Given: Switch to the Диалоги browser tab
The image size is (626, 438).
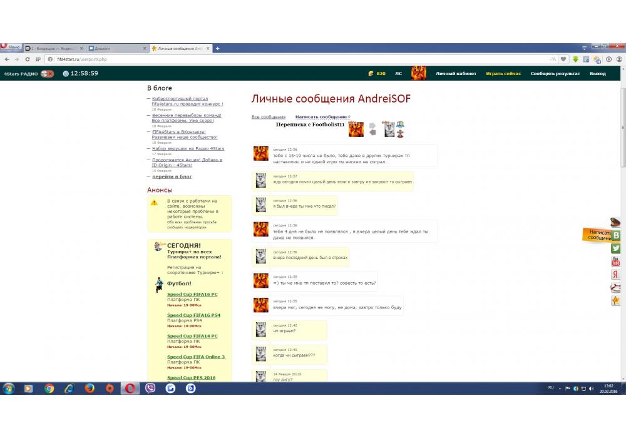Looking at the screenshot, I should pyautogui.click(x=116, y=48).
